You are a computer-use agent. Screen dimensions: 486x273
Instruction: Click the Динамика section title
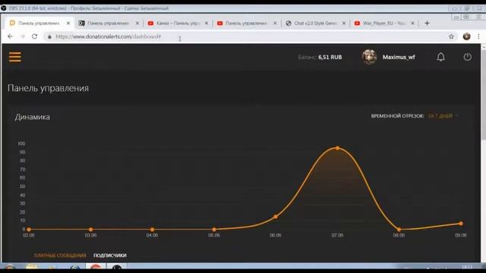pos(32,117)
